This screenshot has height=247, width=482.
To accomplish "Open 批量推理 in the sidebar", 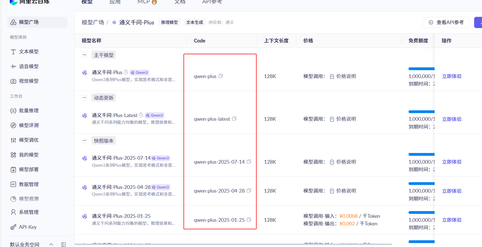I will pyautogui.click(x=29, y=111).
